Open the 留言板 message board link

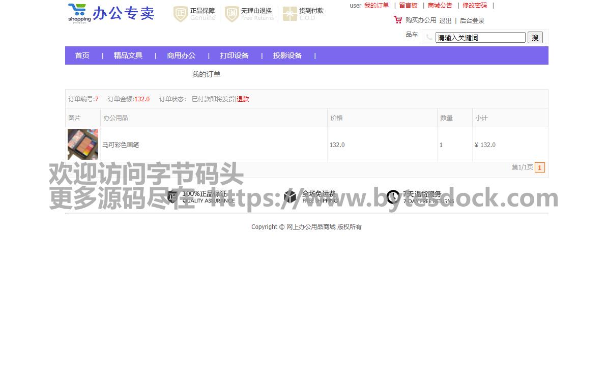pos(408,6)
